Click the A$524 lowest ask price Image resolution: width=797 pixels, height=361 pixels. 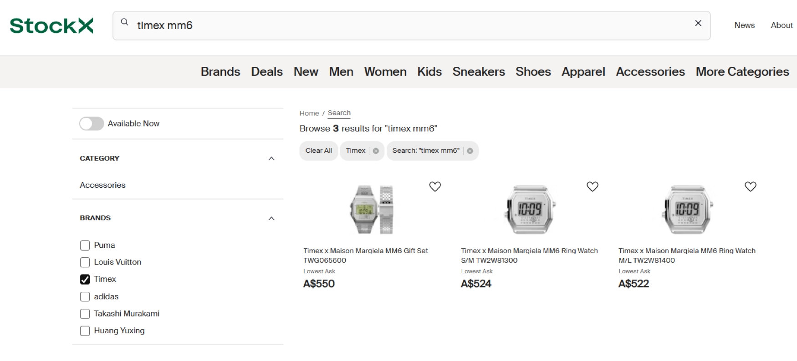[x=476, y=284]
